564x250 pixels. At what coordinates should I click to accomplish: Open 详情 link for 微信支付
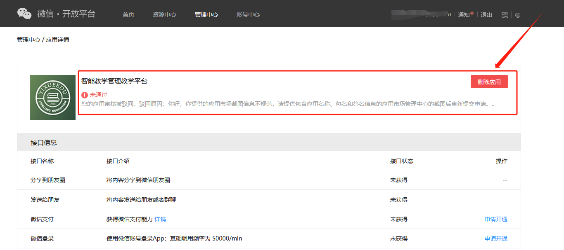click(160, 219)
